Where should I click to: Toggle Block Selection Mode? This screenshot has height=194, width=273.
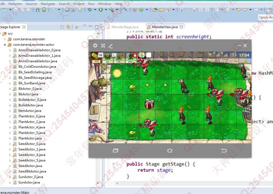[x=201, y=10]
